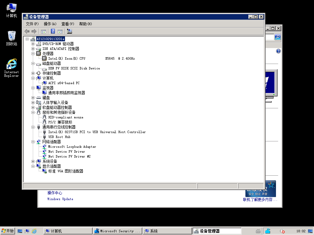The image size is (314, 235).
Task: Collapse the 处理器 node
Action: [x=33, y=54]
